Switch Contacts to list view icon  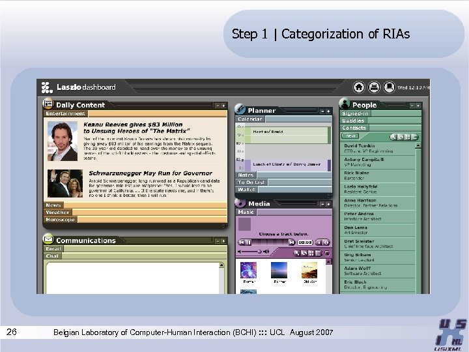tap(414, 137)
